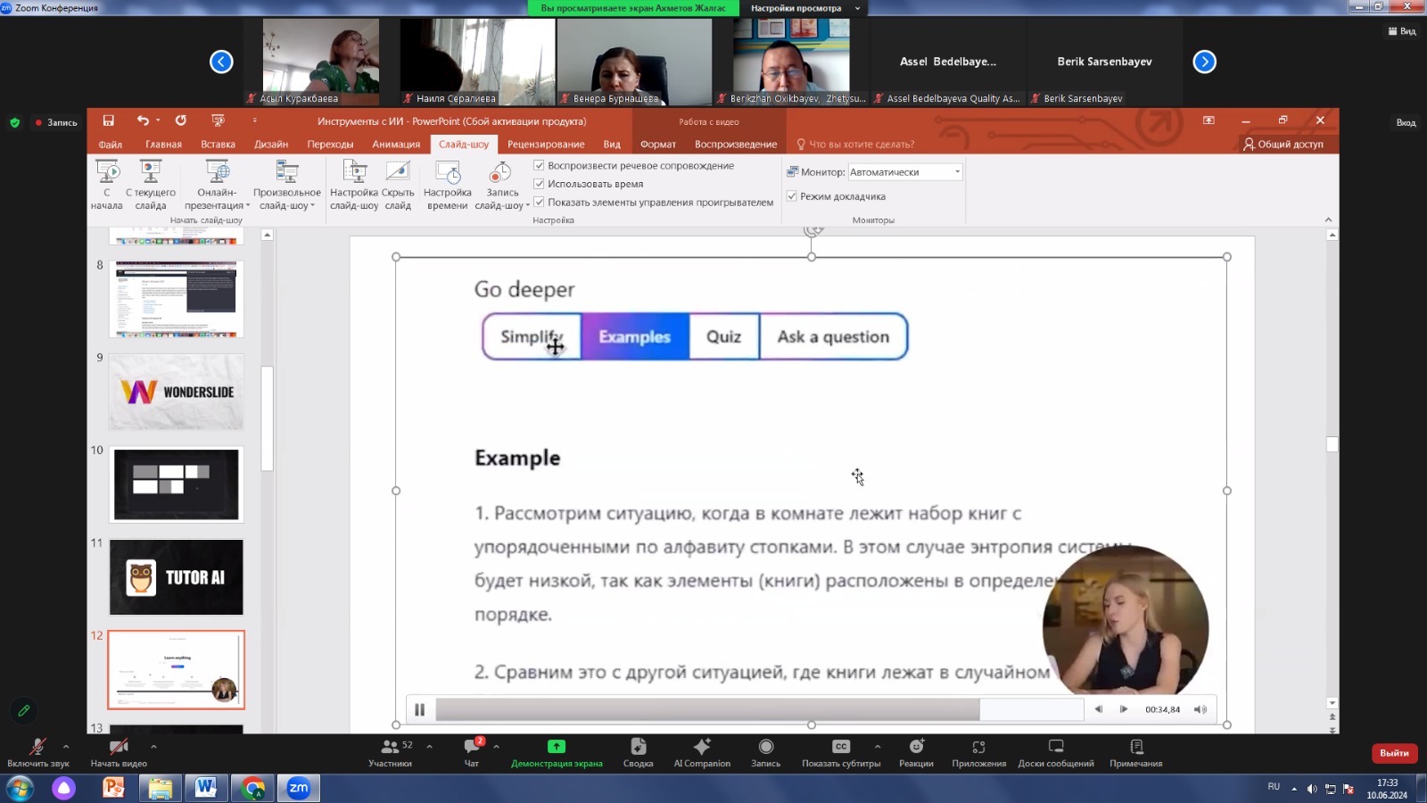Expand 'Запись слайд-шоу' dropdown arrow
1427x803 pixels.
[527, 206]
